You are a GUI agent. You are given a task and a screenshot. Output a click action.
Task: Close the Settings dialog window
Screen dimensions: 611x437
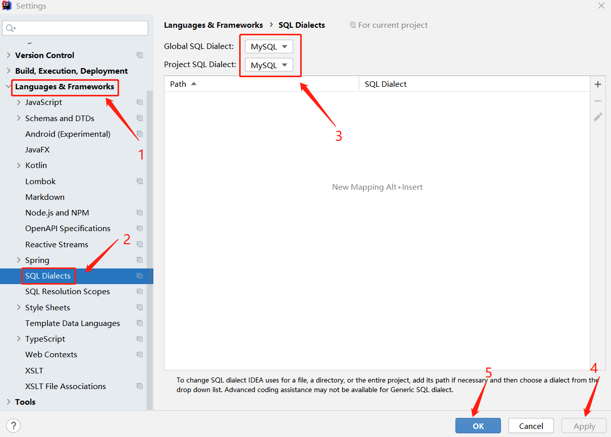click(601, 6)
